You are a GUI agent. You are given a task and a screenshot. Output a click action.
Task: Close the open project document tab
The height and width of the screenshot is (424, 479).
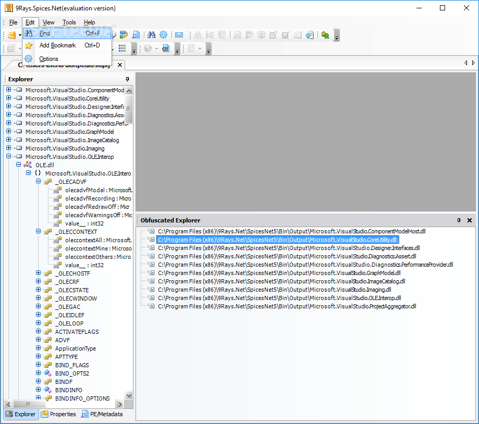tap(120, 65)
